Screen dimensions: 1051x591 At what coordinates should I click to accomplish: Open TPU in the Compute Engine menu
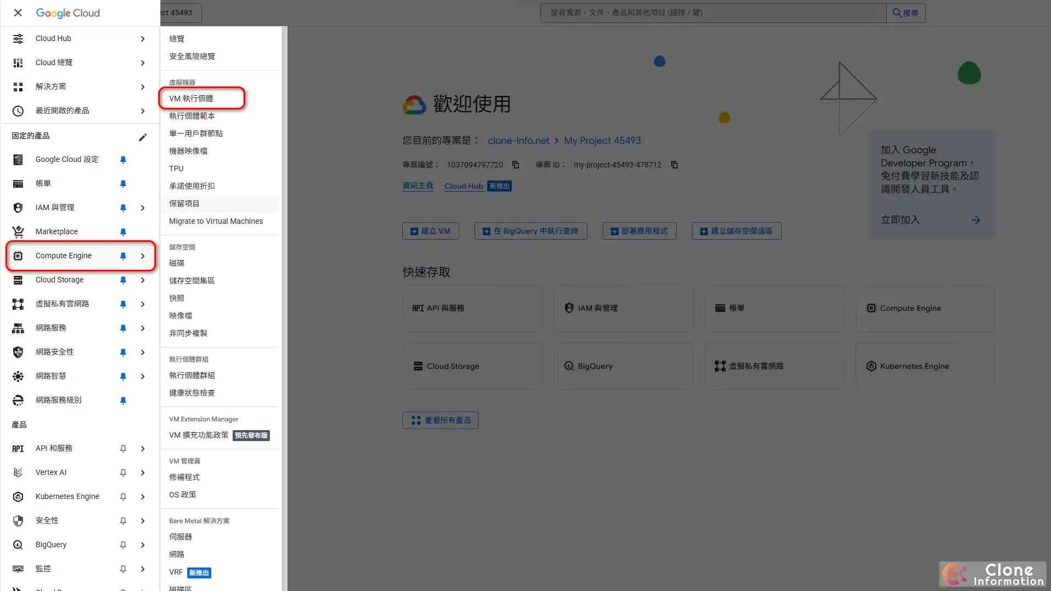[x=176, y=169]
